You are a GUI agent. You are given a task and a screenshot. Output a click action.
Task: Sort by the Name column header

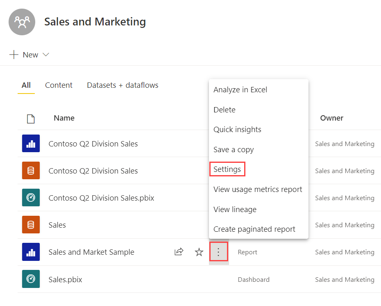[x=64, y=118]
